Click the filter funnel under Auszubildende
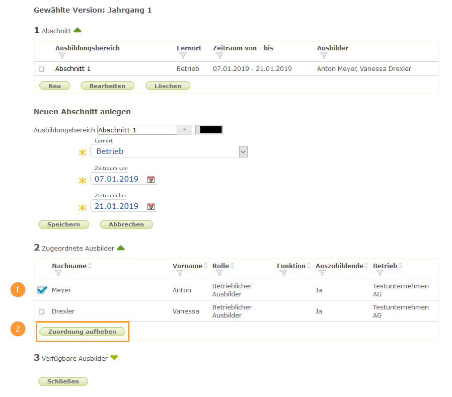452x397 pixels. (321, 273)
